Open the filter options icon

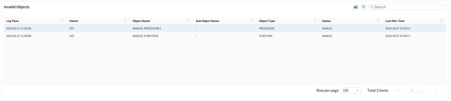click(363, 7)
